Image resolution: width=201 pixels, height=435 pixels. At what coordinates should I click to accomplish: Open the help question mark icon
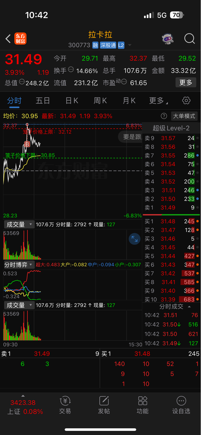tap(164, 116)
